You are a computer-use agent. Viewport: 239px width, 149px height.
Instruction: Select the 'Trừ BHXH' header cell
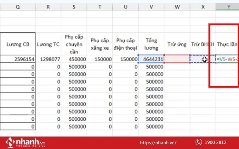pos(202,44)
